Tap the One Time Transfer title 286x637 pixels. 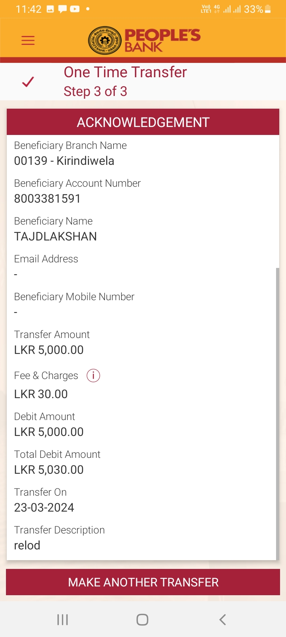[125, 72]
